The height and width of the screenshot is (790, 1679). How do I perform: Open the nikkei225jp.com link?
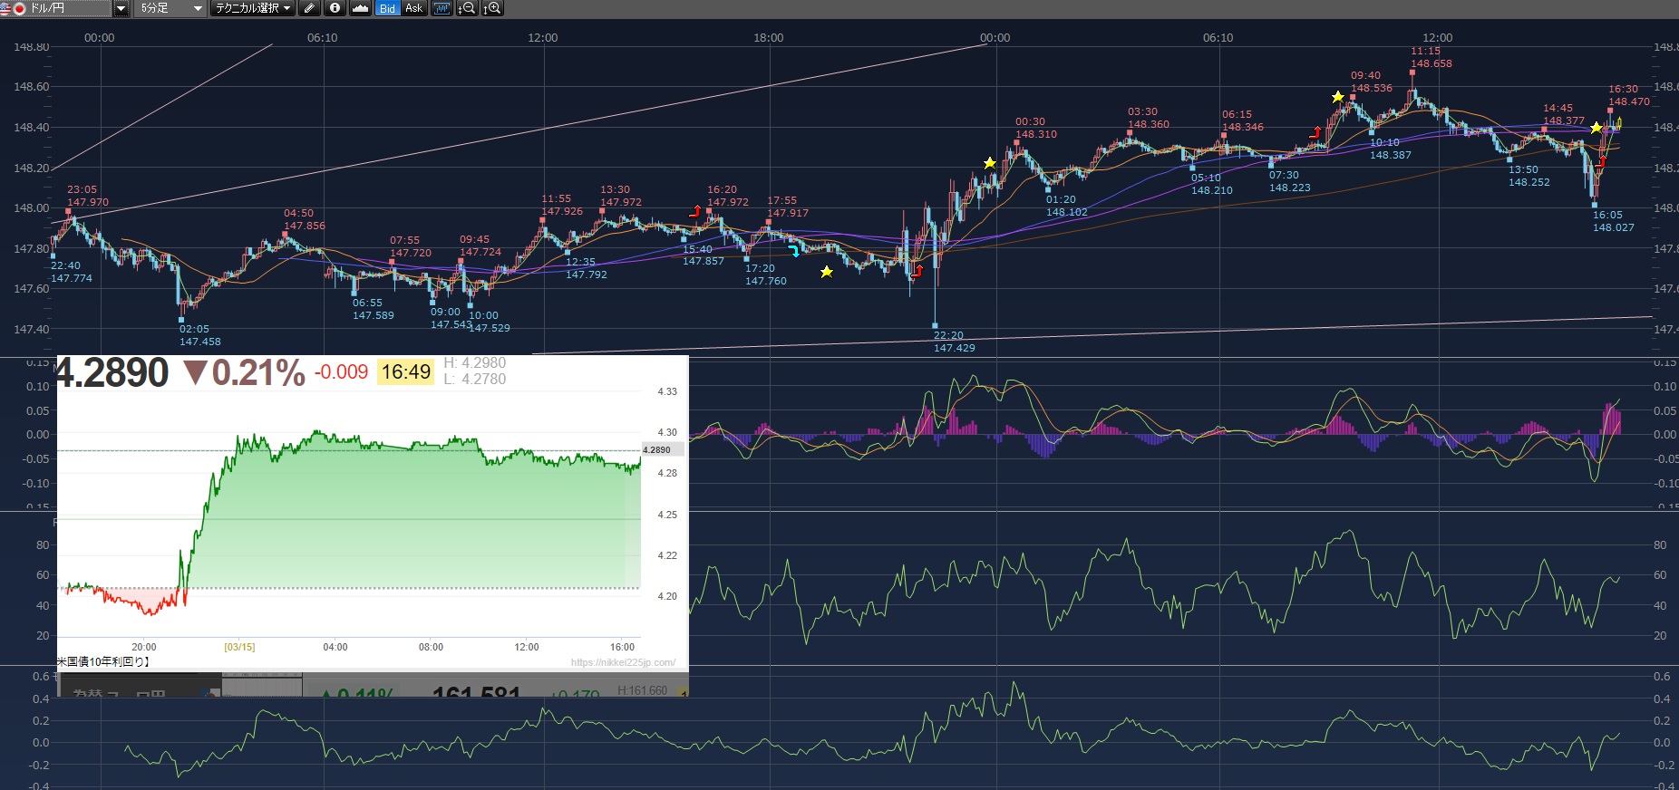[623, 662]
